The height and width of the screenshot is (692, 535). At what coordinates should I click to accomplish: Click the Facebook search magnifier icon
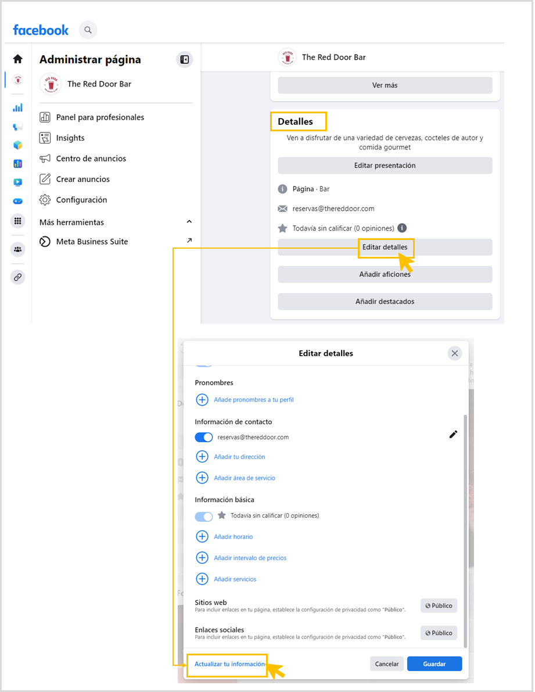[x=88, y=30]
